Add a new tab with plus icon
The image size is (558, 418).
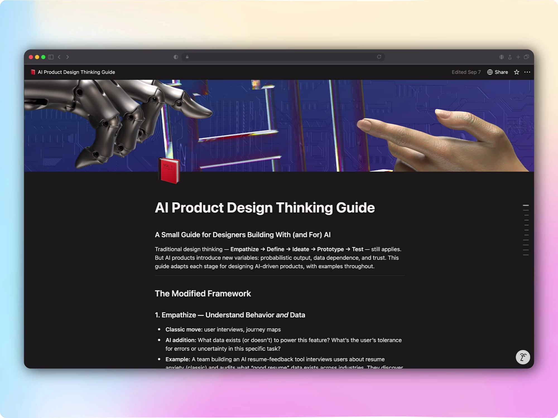[x=518, y=57]
